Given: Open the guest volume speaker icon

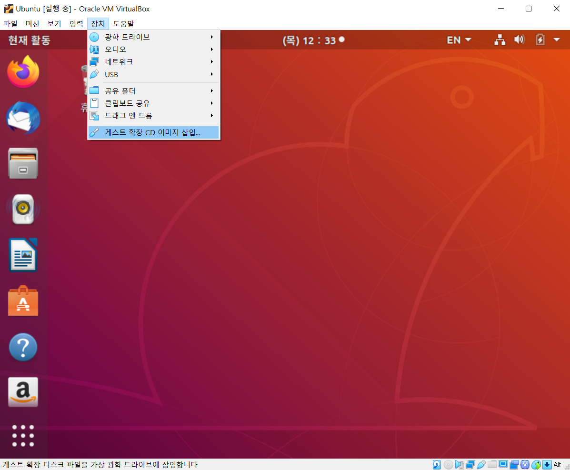Looking at the screenshot, I should [520, 39].
